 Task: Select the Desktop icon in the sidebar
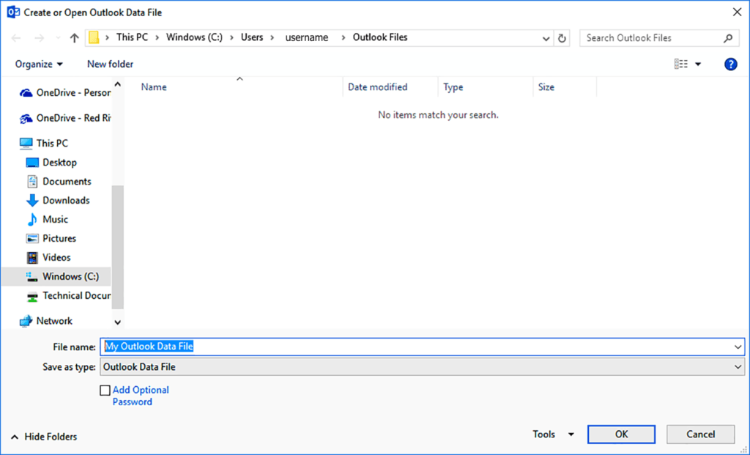(x=32, y=163)
